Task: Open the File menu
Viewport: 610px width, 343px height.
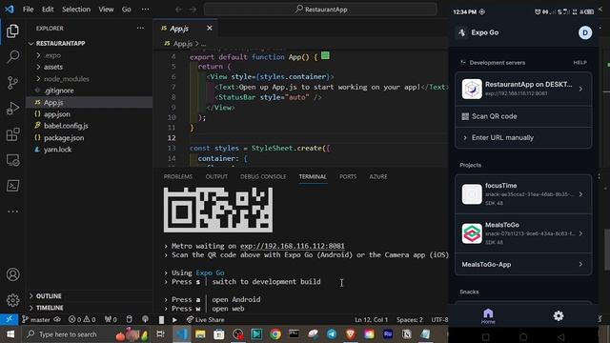Action: point(28,10)
